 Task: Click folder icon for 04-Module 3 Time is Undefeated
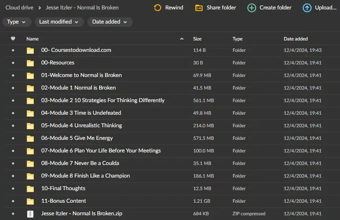[x=30, y=113]
